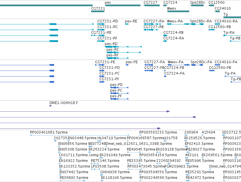
Task: Click transcript CG34010-RA
Action: pyautogui.click(x=226, y=21)
